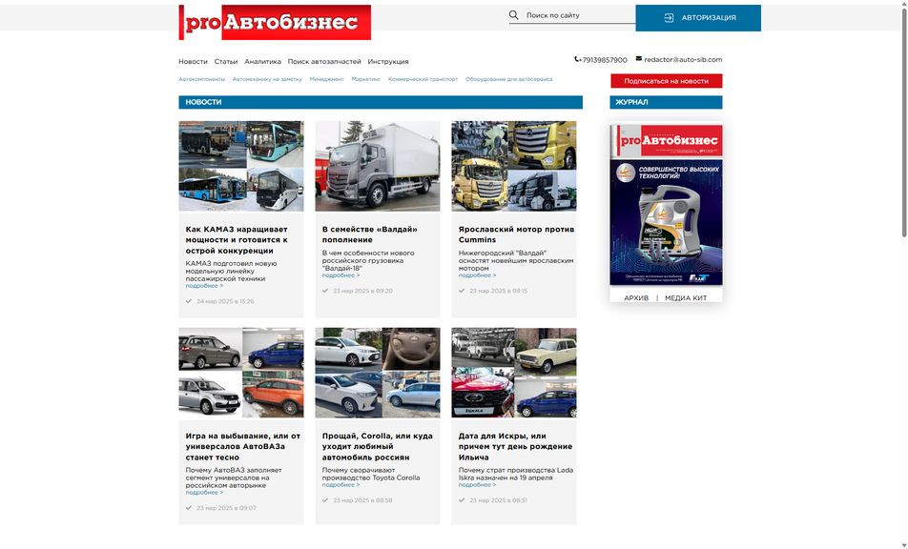Click the proАвтобизнес site logo
Viewport: 908px width, 549px height.
tap(275, 23)
